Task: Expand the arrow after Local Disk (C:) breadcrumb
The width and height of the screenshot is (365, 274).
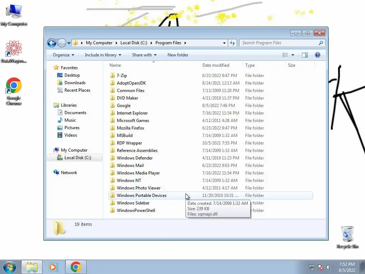Action: coord(151,43)
